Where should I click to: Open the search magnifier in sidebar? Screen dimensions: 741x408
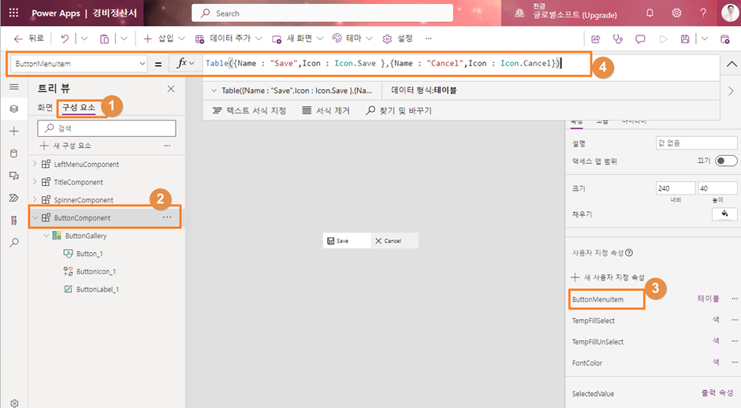click(x=14, y=243)
